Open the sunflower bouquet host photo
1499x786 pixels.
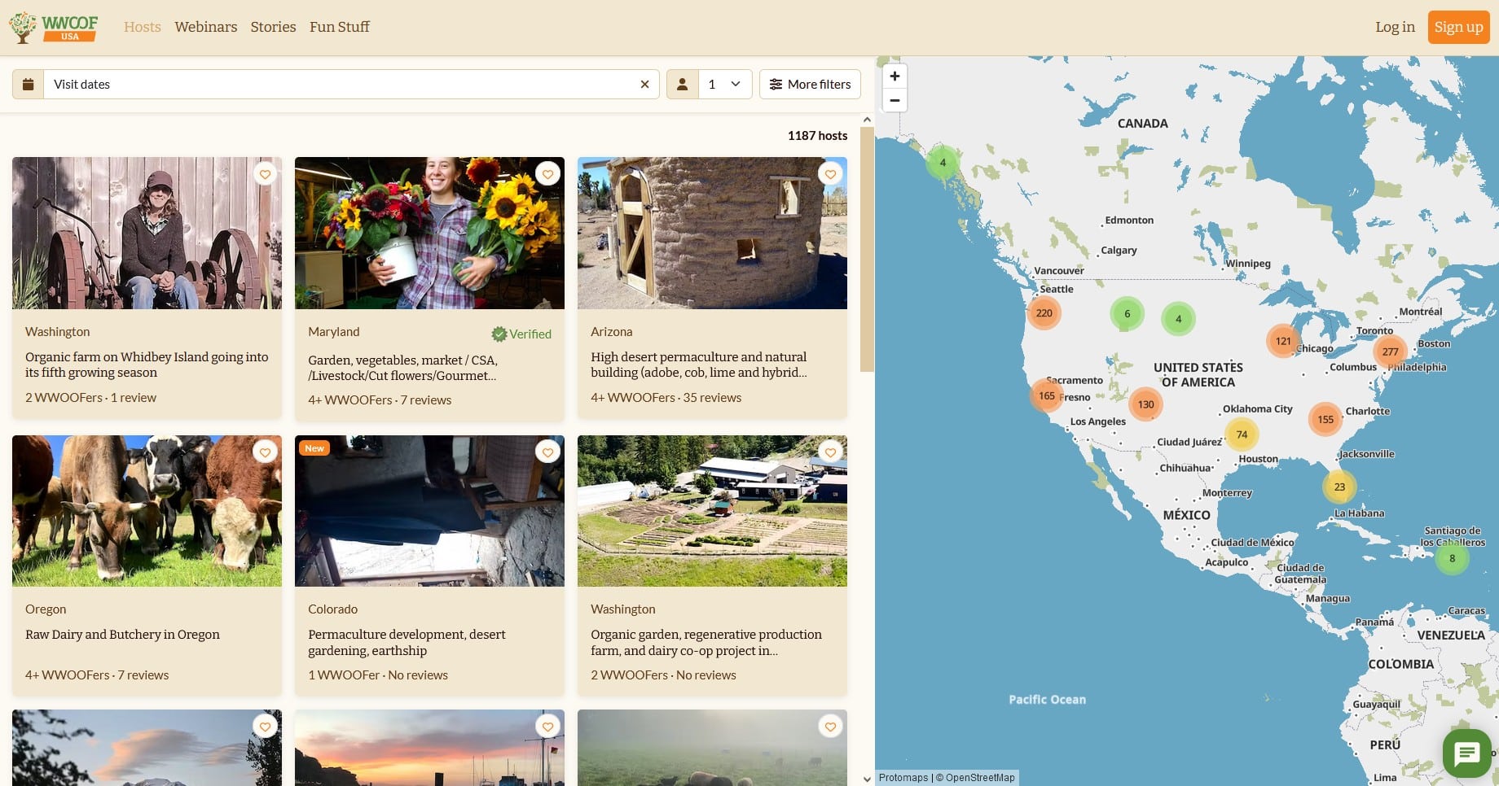[429, 234]
